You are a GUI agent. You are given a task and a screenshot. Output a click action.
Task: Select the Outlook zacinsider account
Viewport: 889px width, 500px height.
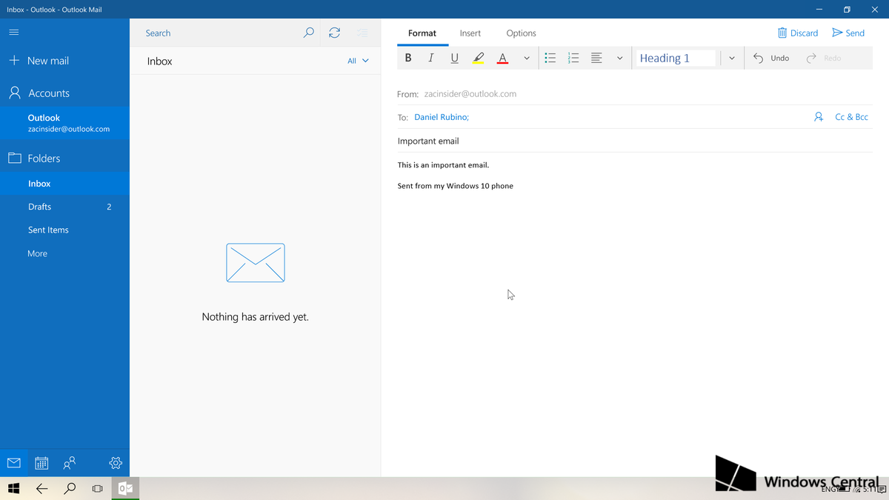click(64, 123)
